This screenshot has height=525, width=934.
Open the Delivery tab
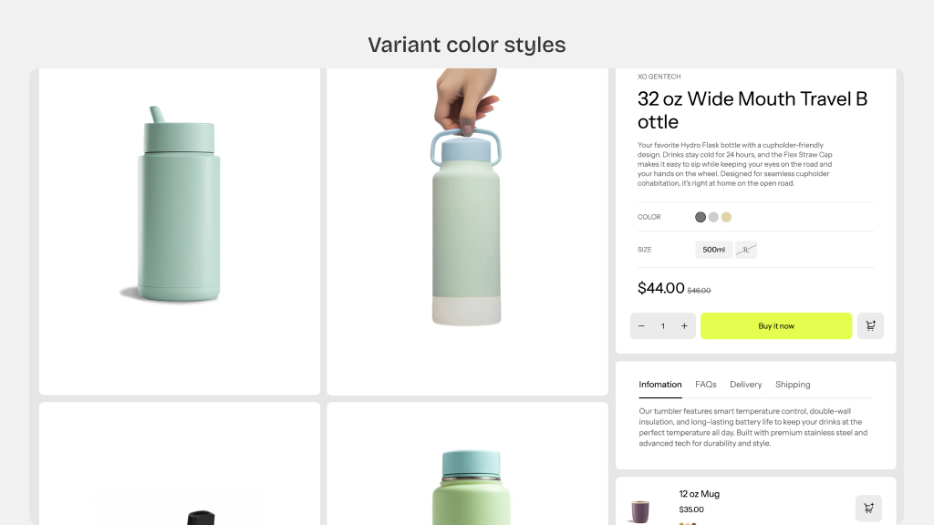746,385
